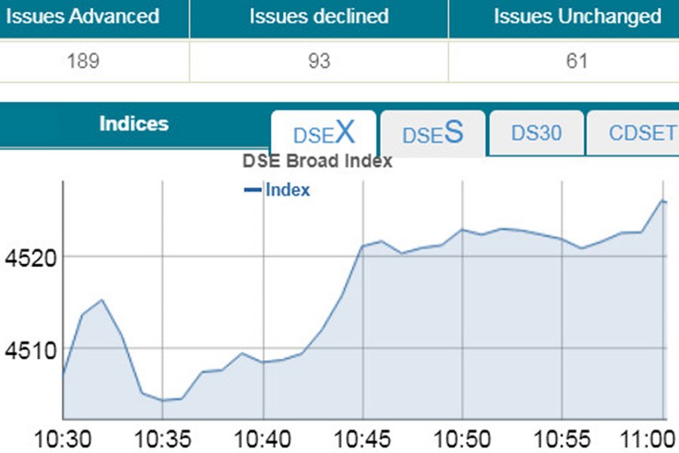Select the DS30 tab
Screen dimensions: 679x453
click(536, 134)
